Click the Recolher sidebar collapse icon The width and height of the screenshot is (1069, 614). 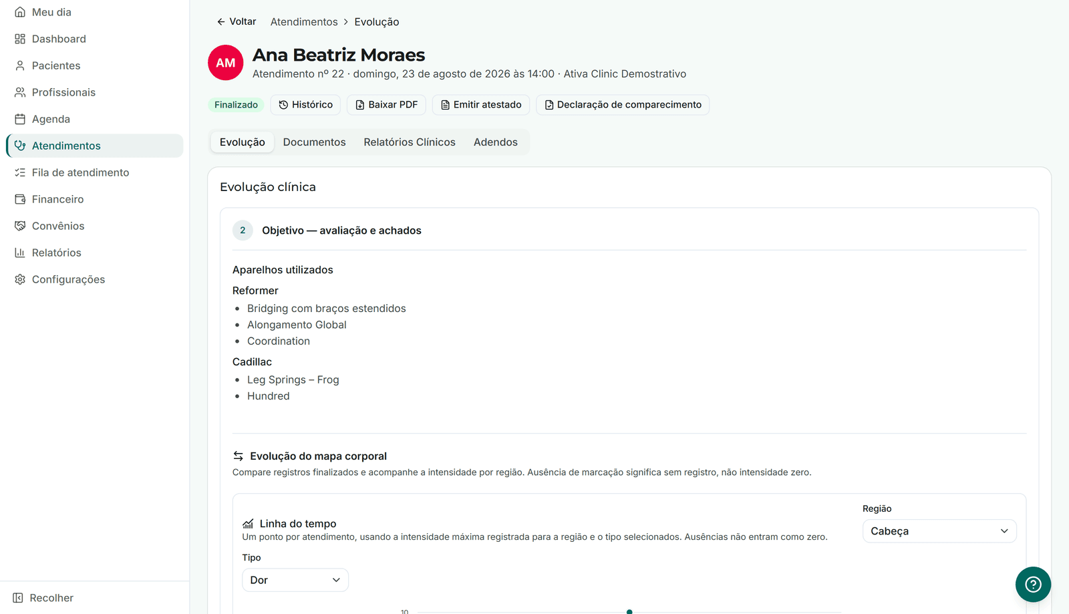click(x=18, y=598)
